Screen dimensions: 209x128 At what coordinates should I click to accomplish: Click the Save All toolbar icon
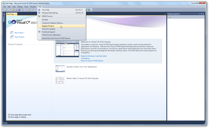click(x=19, y=10)
